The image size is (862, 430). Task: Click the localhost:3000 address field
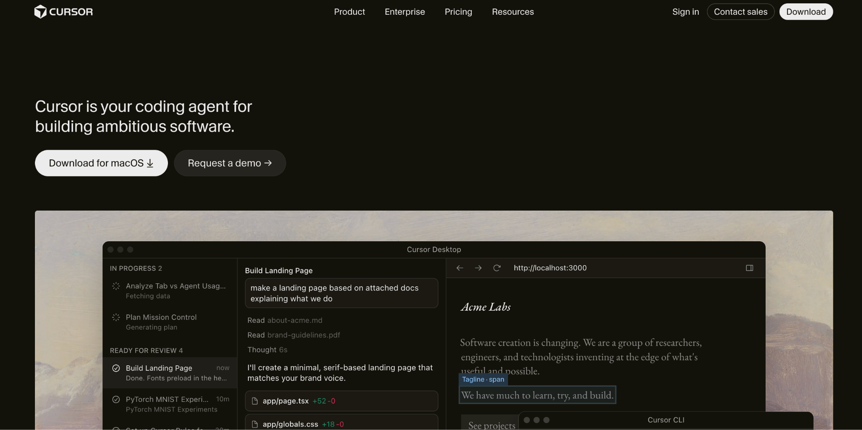click(550, 268)
